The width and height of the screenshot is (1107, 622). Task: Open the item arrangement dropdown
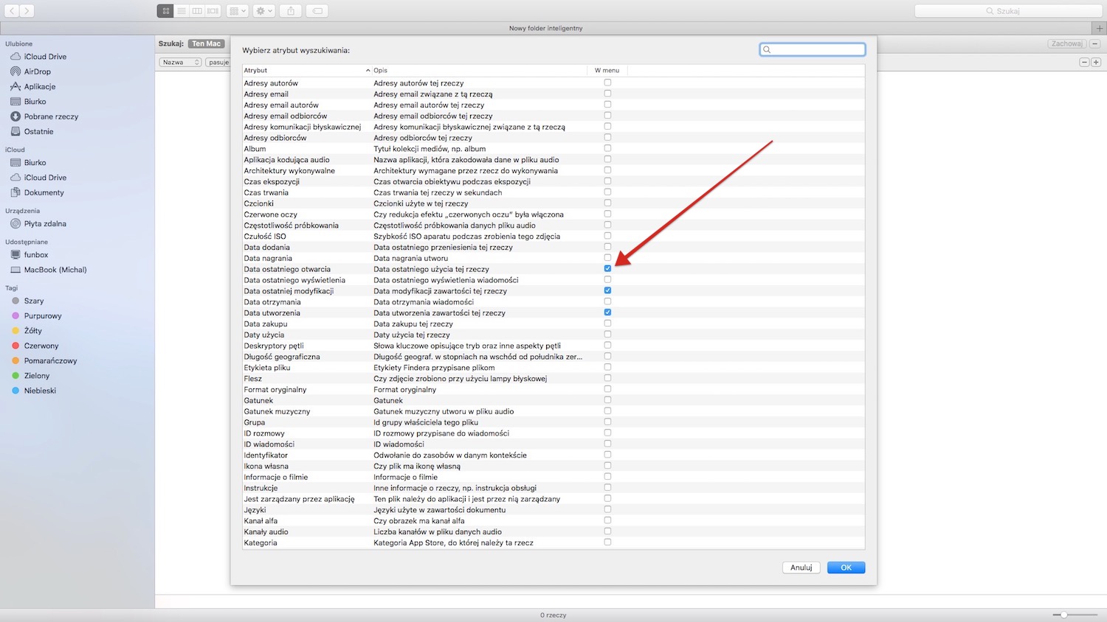[x=236, y=10]
